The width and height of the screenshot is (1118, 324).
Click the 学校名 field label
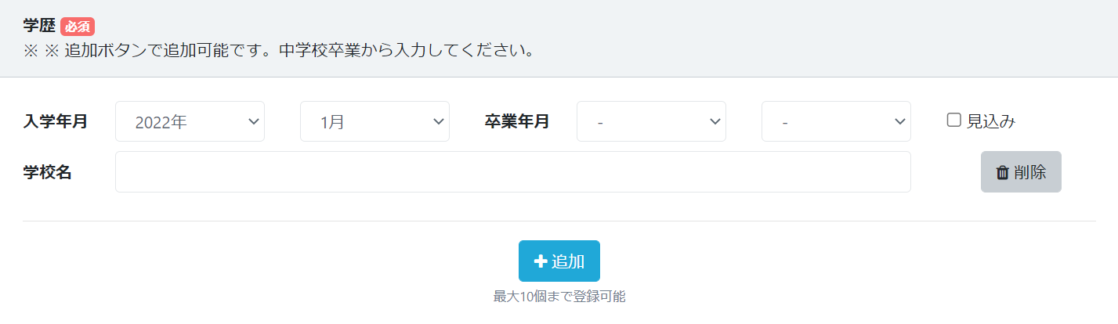coord(48,172)
